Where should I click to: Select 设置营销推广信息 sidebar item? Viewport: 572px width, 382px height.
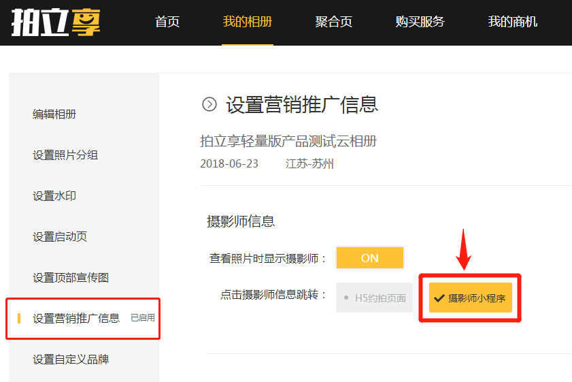tap(83, 319)
